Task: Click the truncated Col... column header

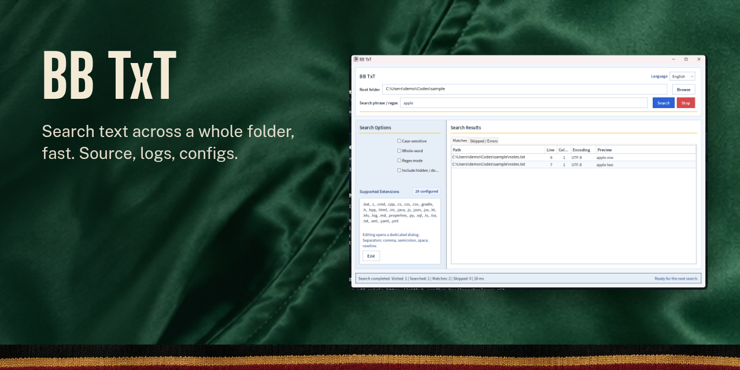Action: (x=564, y=150)
